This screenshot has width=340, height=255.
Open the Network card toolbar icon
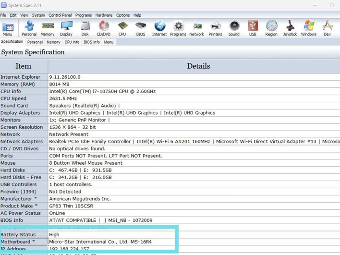(x=197, y=28)
